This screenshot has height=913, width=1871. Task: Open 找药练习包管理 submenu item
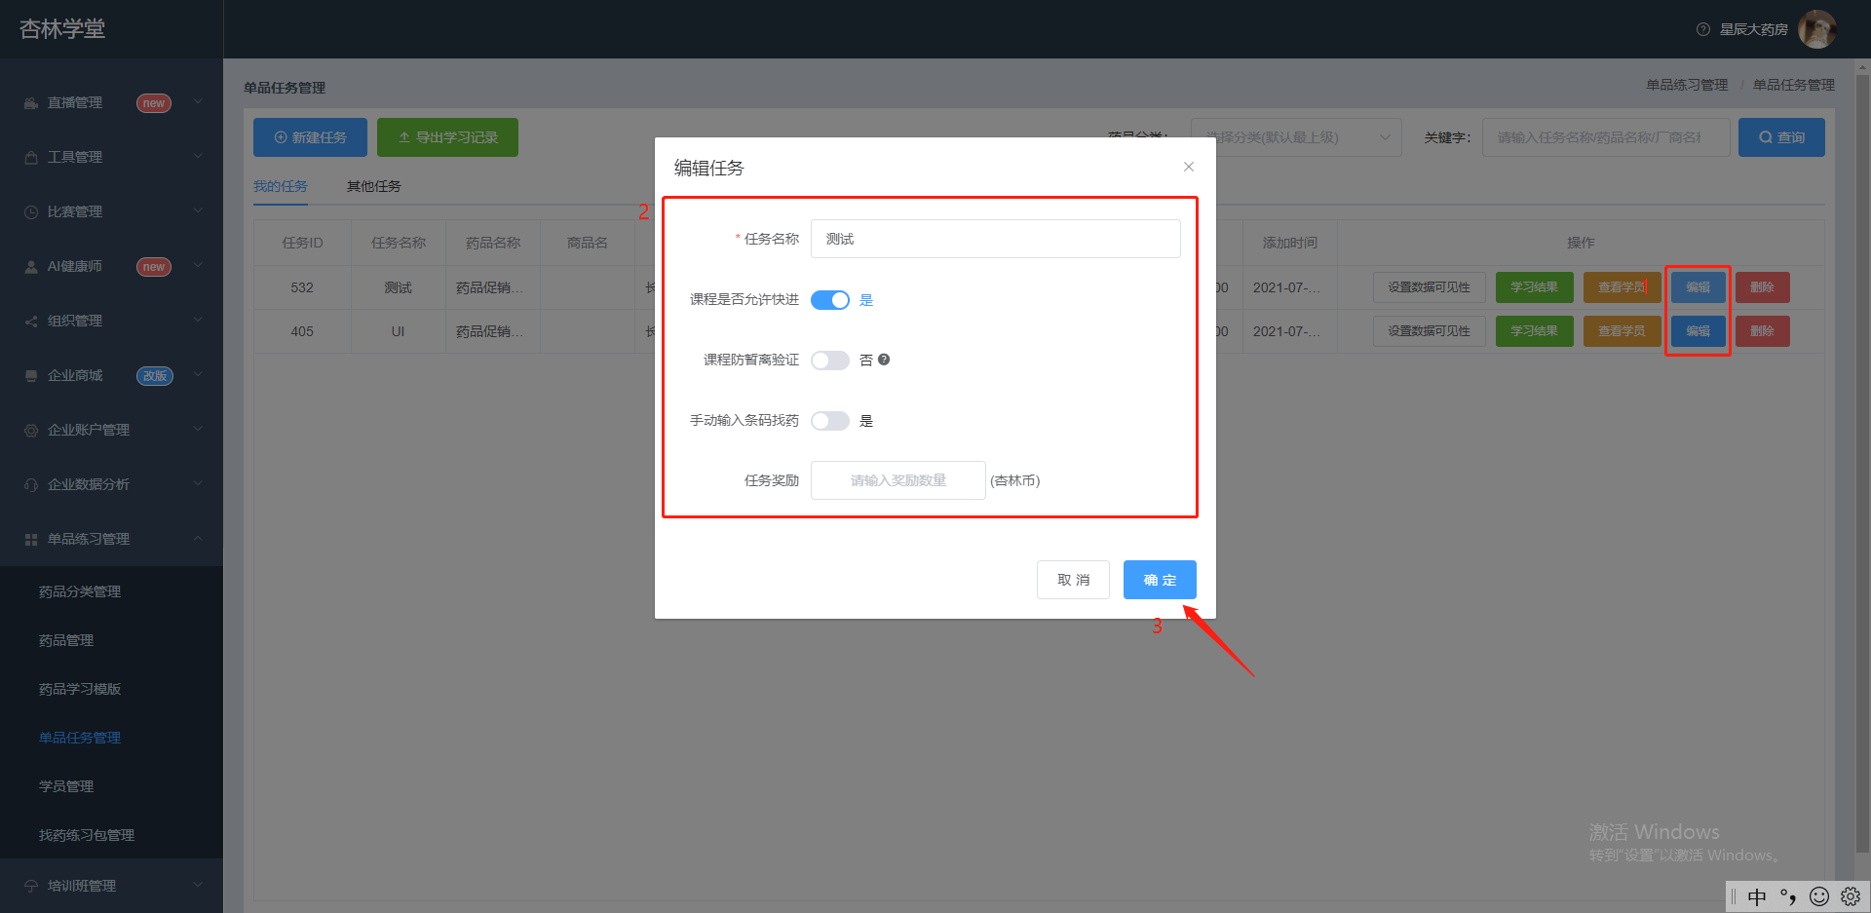87,835
